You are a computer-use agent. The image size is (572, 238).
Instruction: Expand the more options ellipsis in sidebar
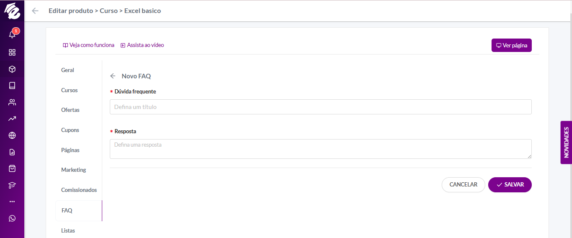coord(12,202)
